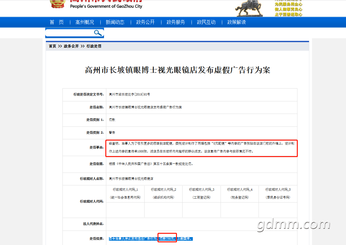Click the 罚款 value in 处罚类别 1 row
The width and height of the screenshot is (346, 245).
[112, 120]
